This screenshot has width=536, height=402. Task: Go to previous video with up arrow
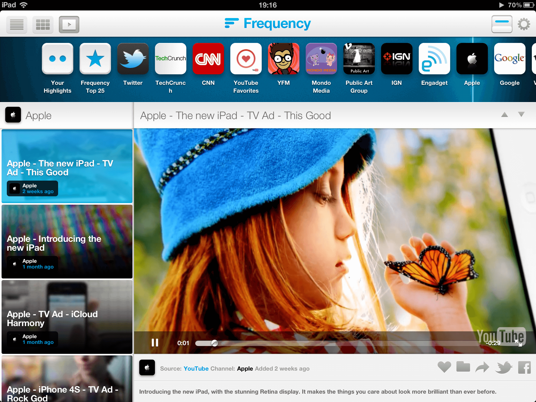point(505,115)
